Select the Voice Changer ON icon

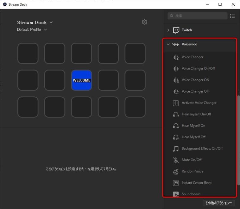176,80
